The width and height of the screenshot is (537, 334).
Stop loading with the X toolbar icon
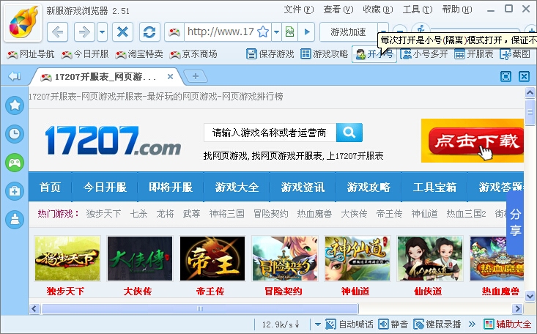coord(123,32)
